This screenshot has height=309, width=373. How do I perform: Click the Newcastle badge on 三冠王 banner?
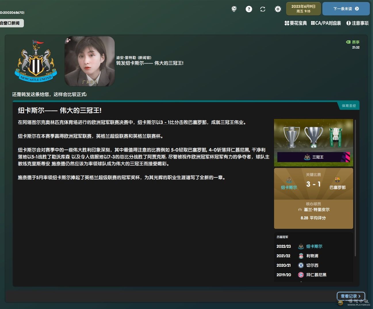pyautogui.click(x=307, y=157)
